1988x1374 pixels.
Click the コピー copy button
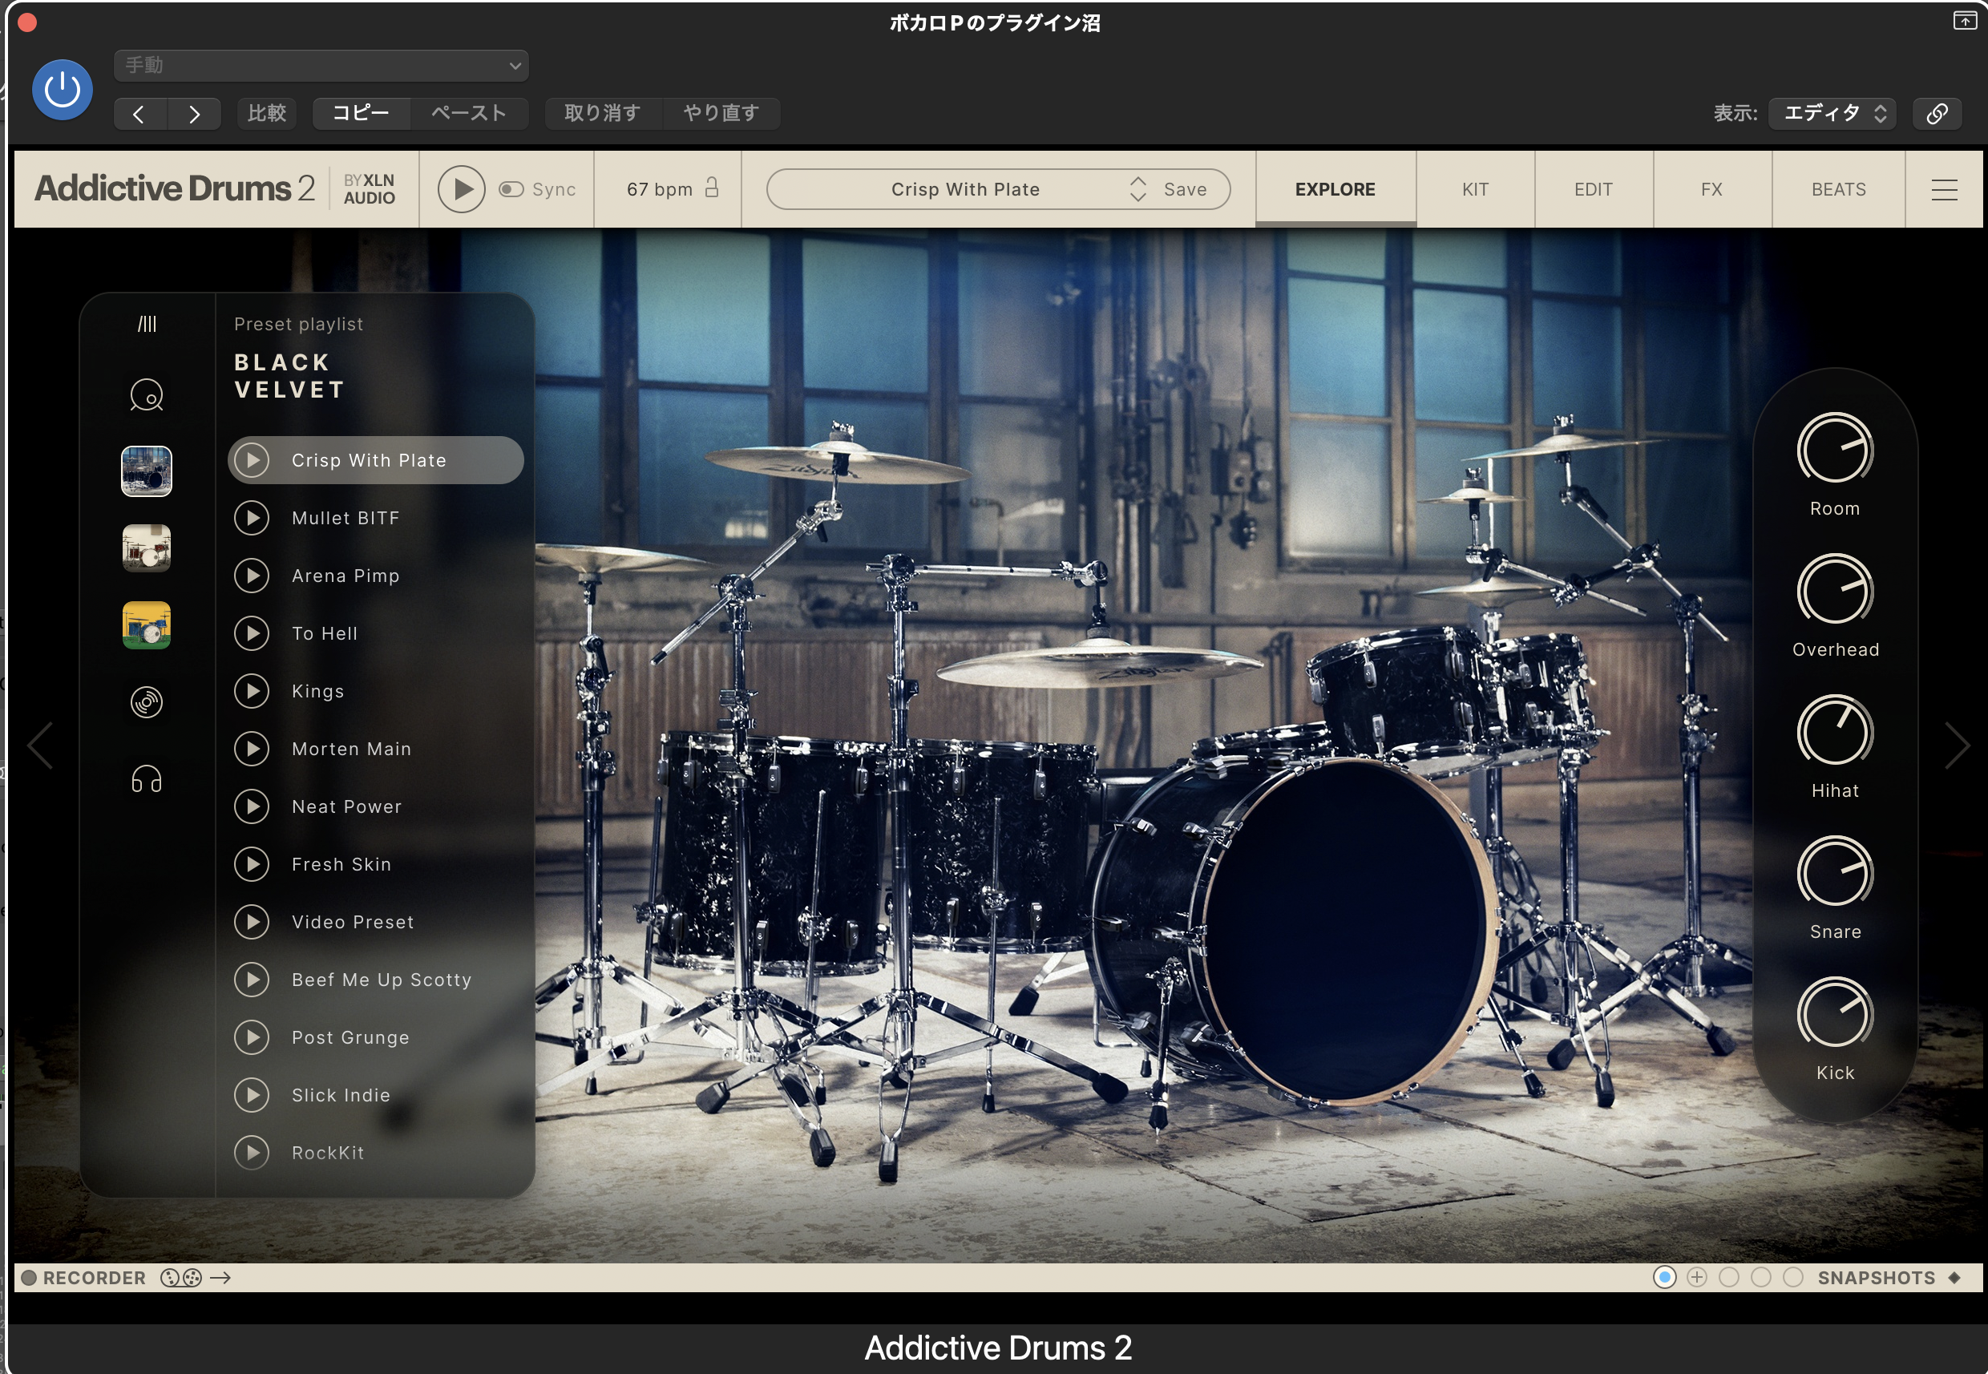pos(362,114)
